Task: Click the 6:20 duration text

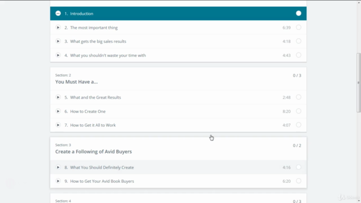Action: (287, 181)
